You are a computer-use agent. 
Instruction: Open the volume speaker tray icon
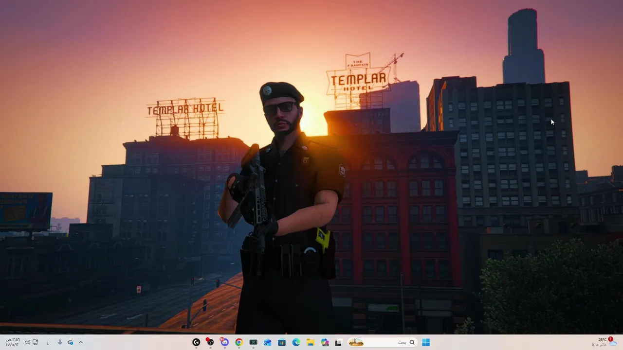click(27, 342)
